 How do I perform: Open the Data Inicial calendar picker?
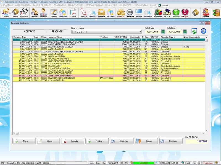163,32
